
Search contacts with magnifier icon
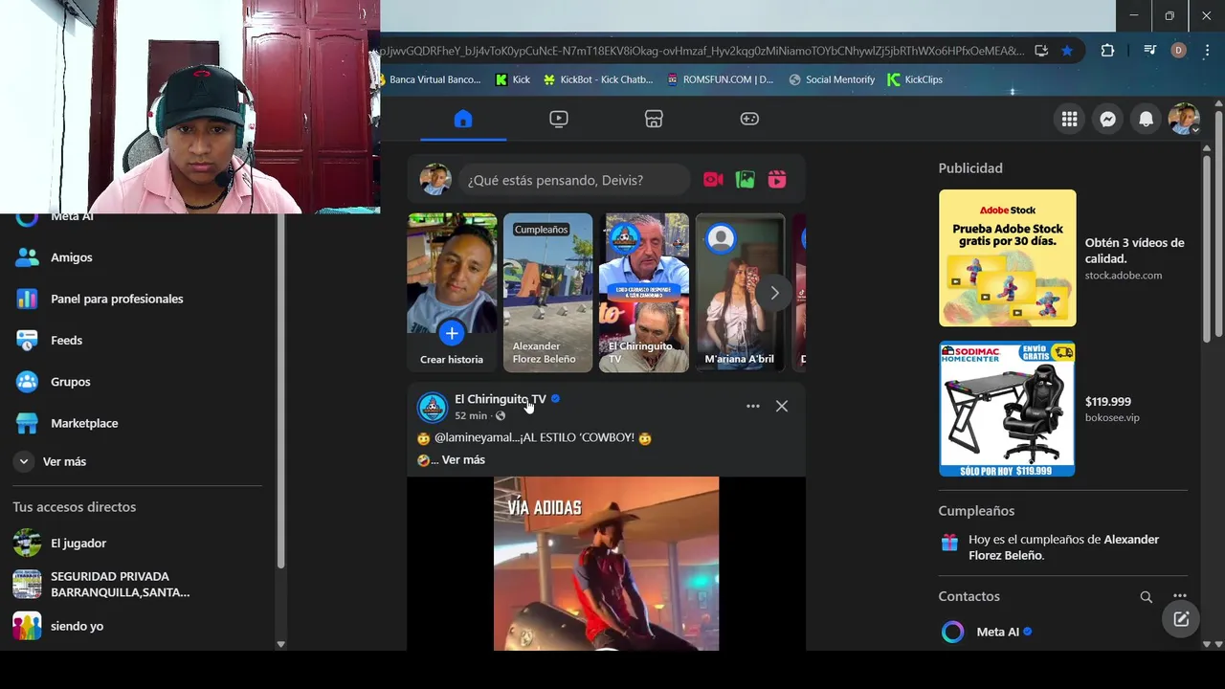tap(1146, 596)
